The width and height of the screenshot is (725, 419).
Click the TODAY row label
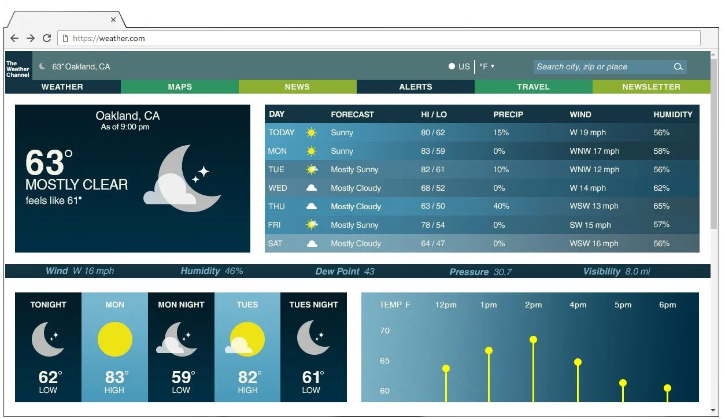tap(282, 133)
